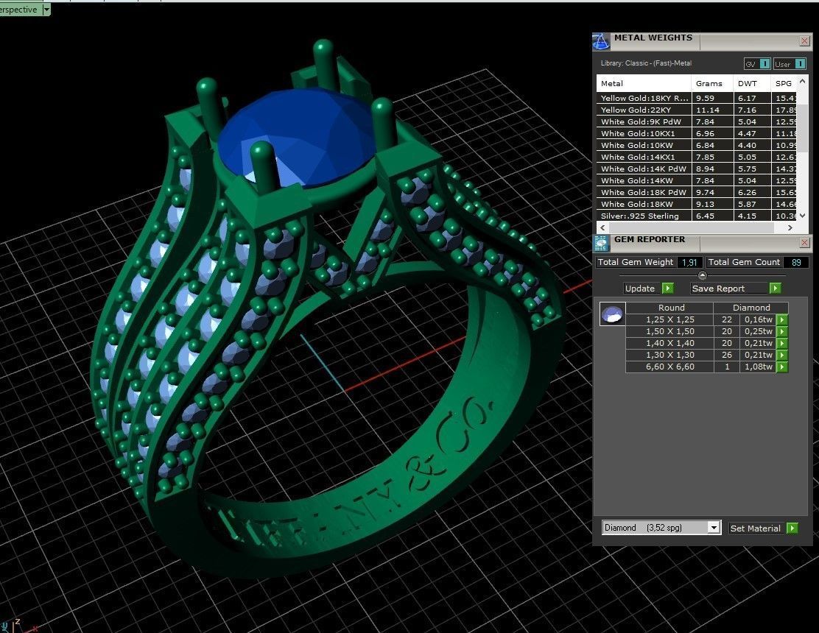819x633 pixels.
Task: Click the SPG column header
Action: [x=784, y=83]
